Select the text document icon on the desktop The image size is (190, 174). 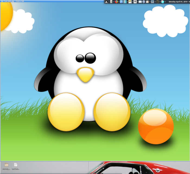[15, 165]
